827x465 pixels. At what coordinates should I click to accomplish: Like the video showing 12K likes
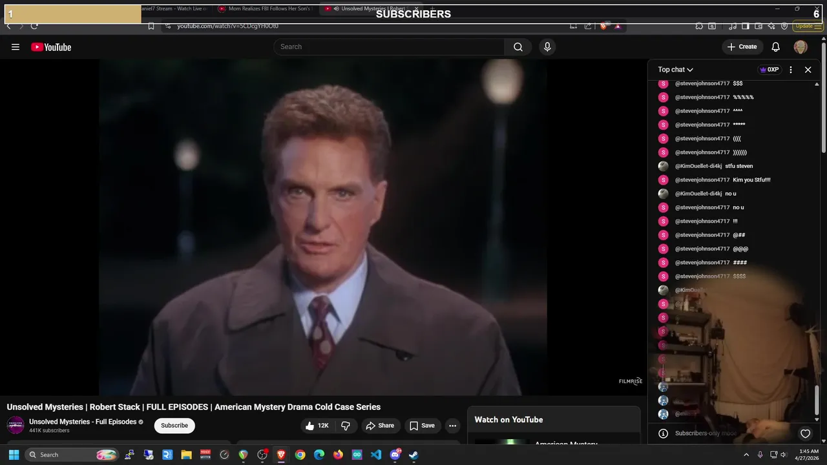tap(317, 426)
